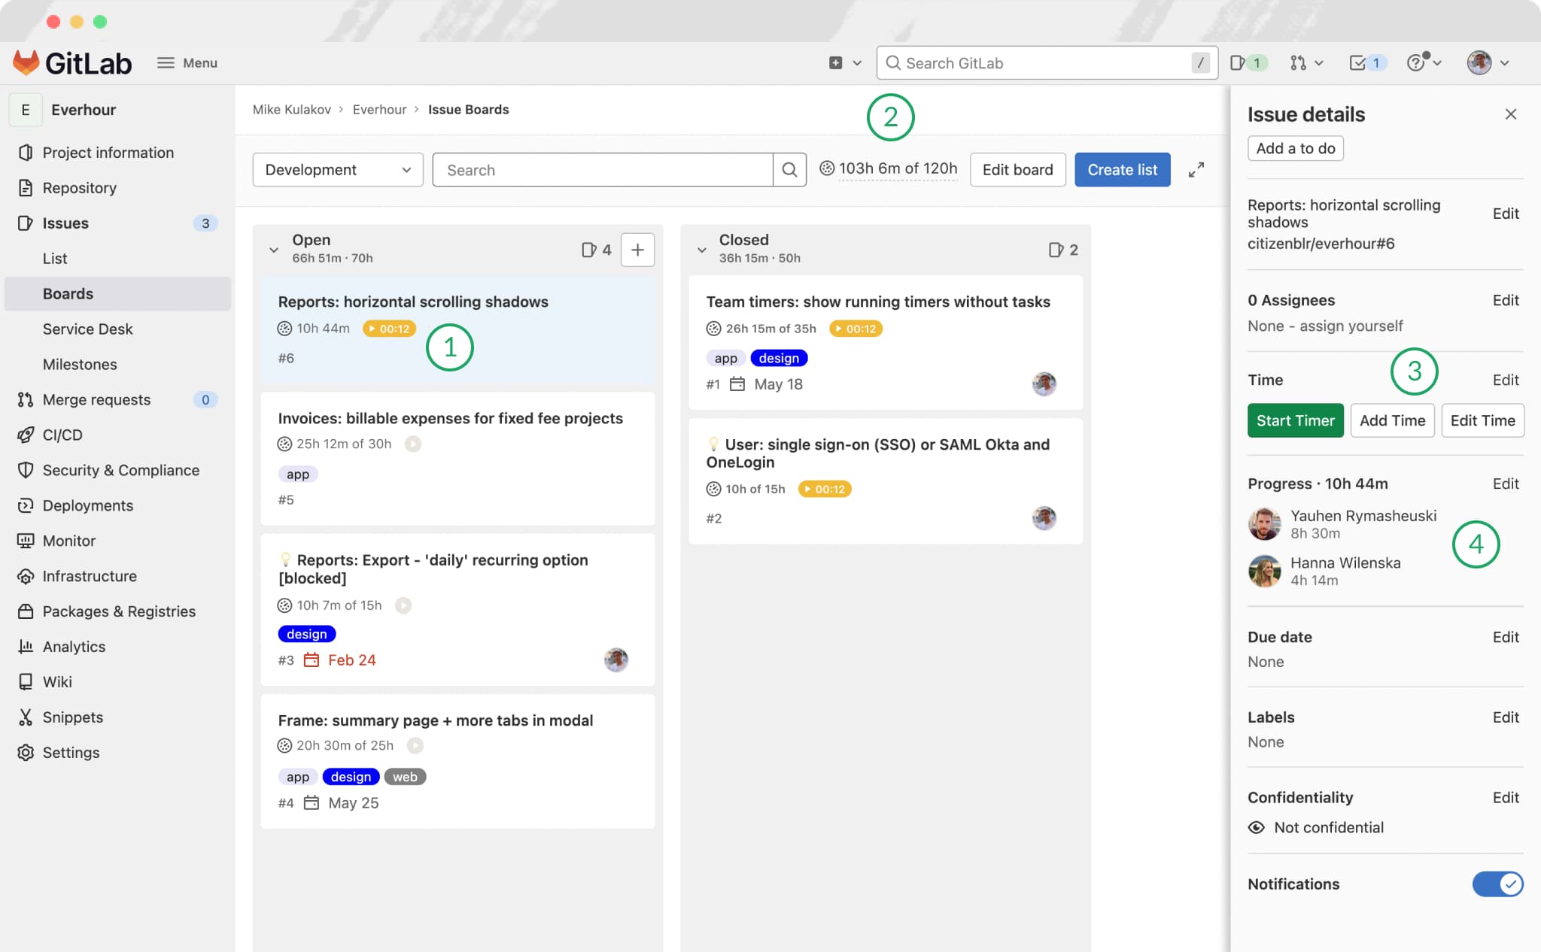Collapse the Open list
This screenshot has height=952, width=1541.
pyautogui.click(x=274, y=249)
